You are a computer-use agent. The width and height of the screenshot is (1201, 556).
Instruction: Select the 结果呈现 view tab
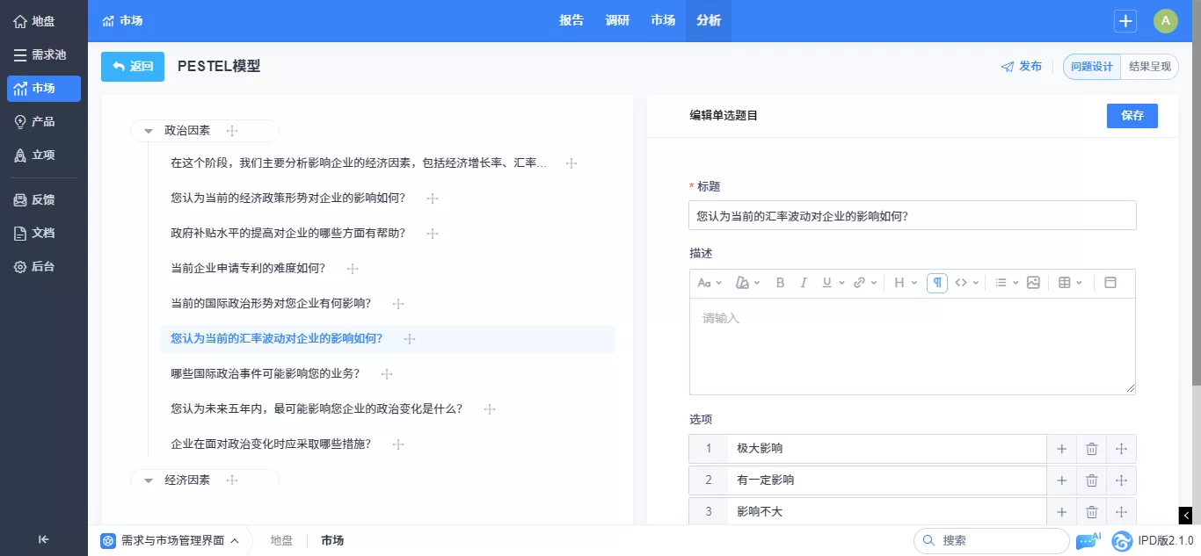tap(1150, 67)
